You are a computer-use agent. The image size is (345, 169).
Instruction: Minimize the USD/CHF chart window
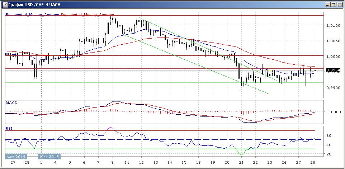pos(328,5)
